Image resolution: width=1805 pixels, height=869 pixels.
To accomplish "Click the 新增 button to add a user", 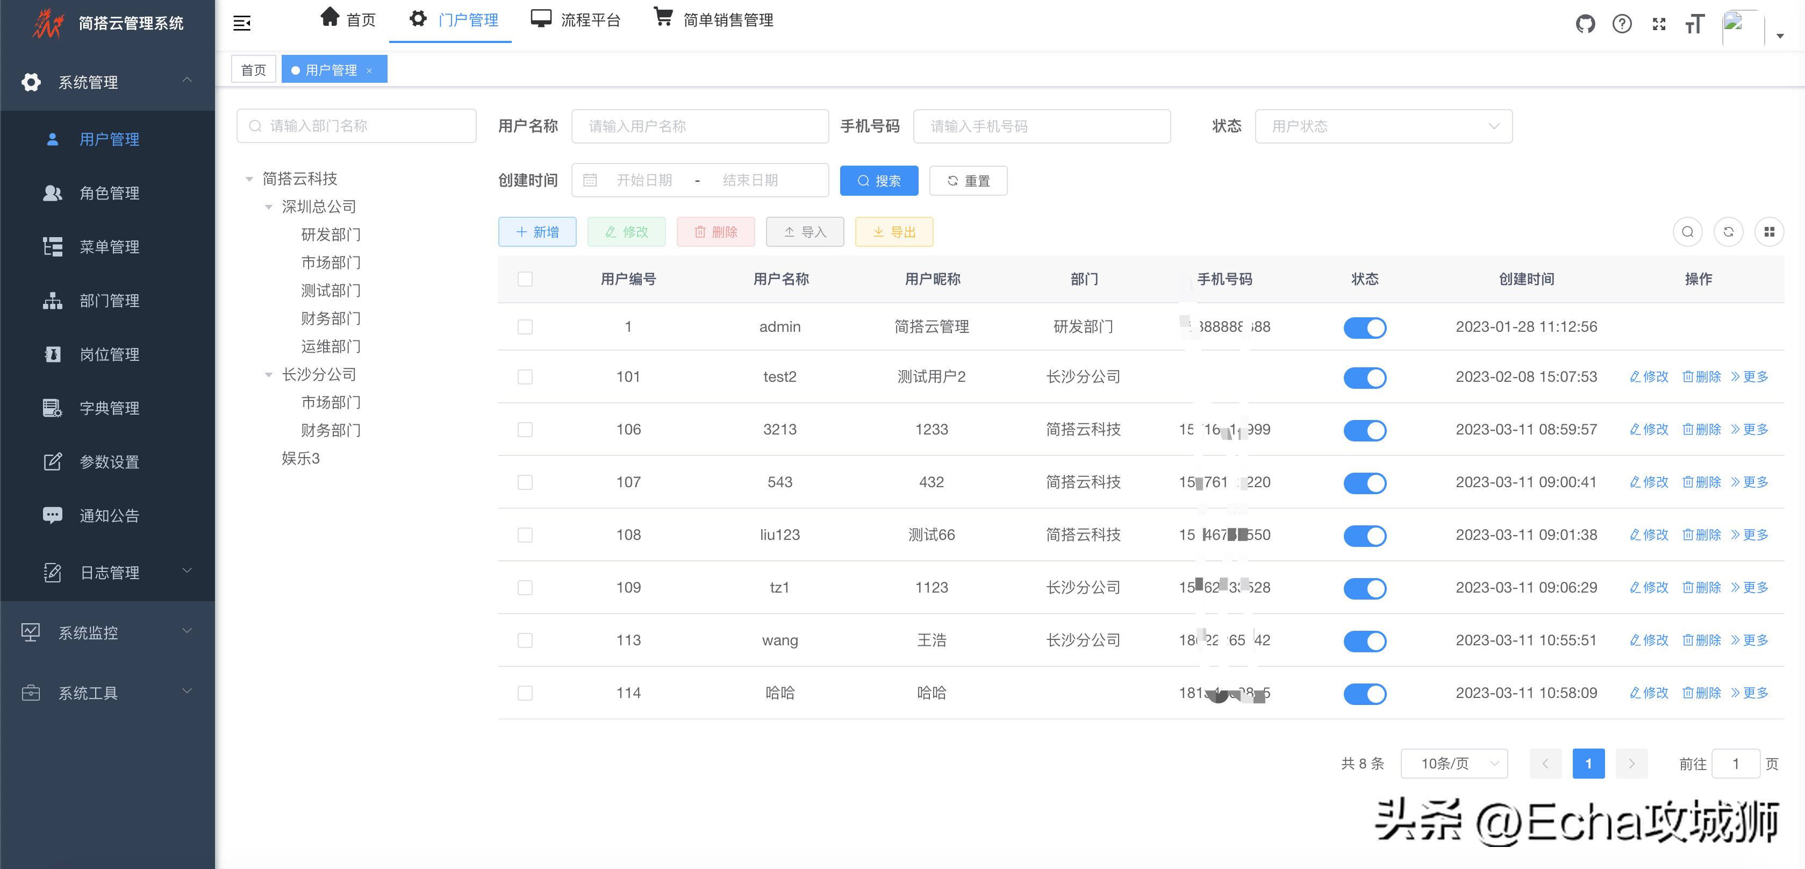I will pos(537,231).
